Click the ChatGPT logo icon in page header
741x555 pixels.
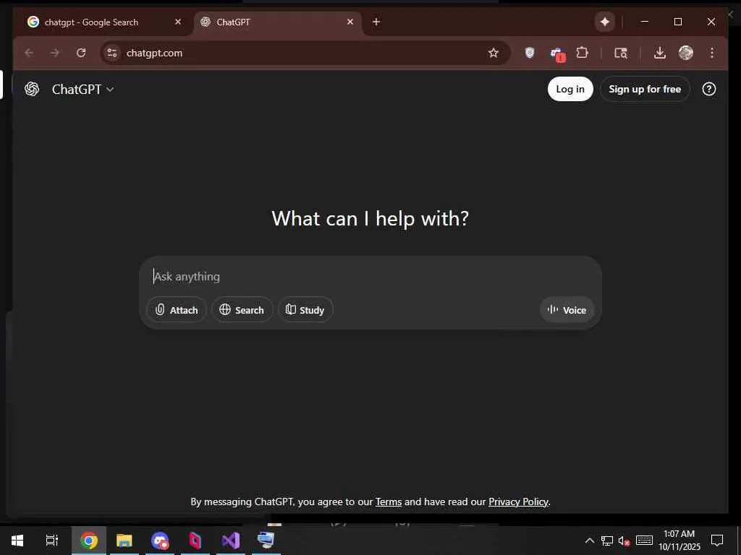(32, 89)
